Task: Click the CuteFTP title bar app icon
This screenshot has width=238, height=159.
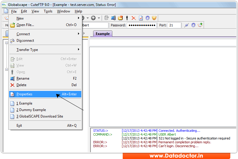Action: click(x=4, y=5)
